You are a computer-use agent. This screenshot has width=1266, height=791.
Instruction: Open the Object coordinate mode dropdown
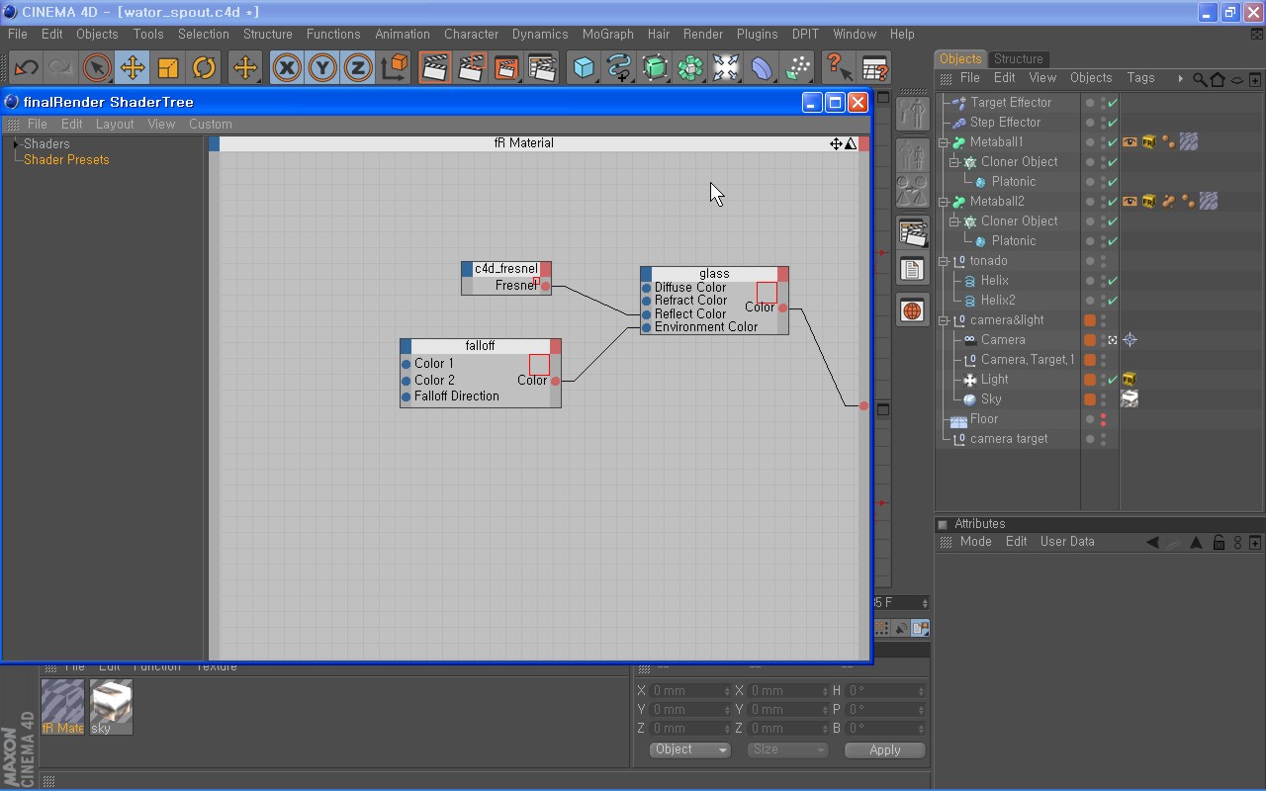tap(689, 749)
